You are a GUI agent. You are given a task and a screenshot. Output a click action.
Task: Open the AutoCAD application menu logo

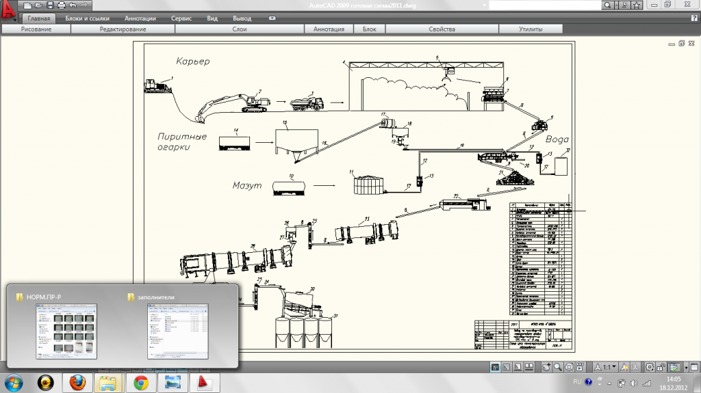coord(8,9)
